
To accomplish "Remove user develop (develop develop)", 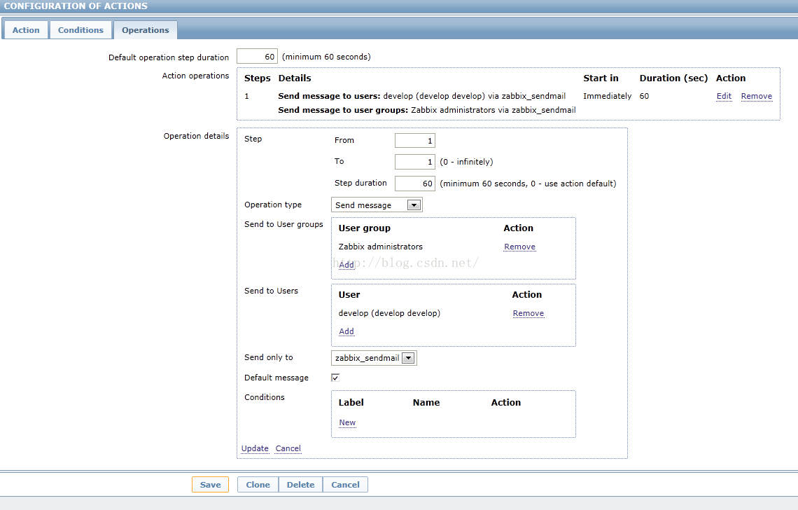I will point(528,313).
